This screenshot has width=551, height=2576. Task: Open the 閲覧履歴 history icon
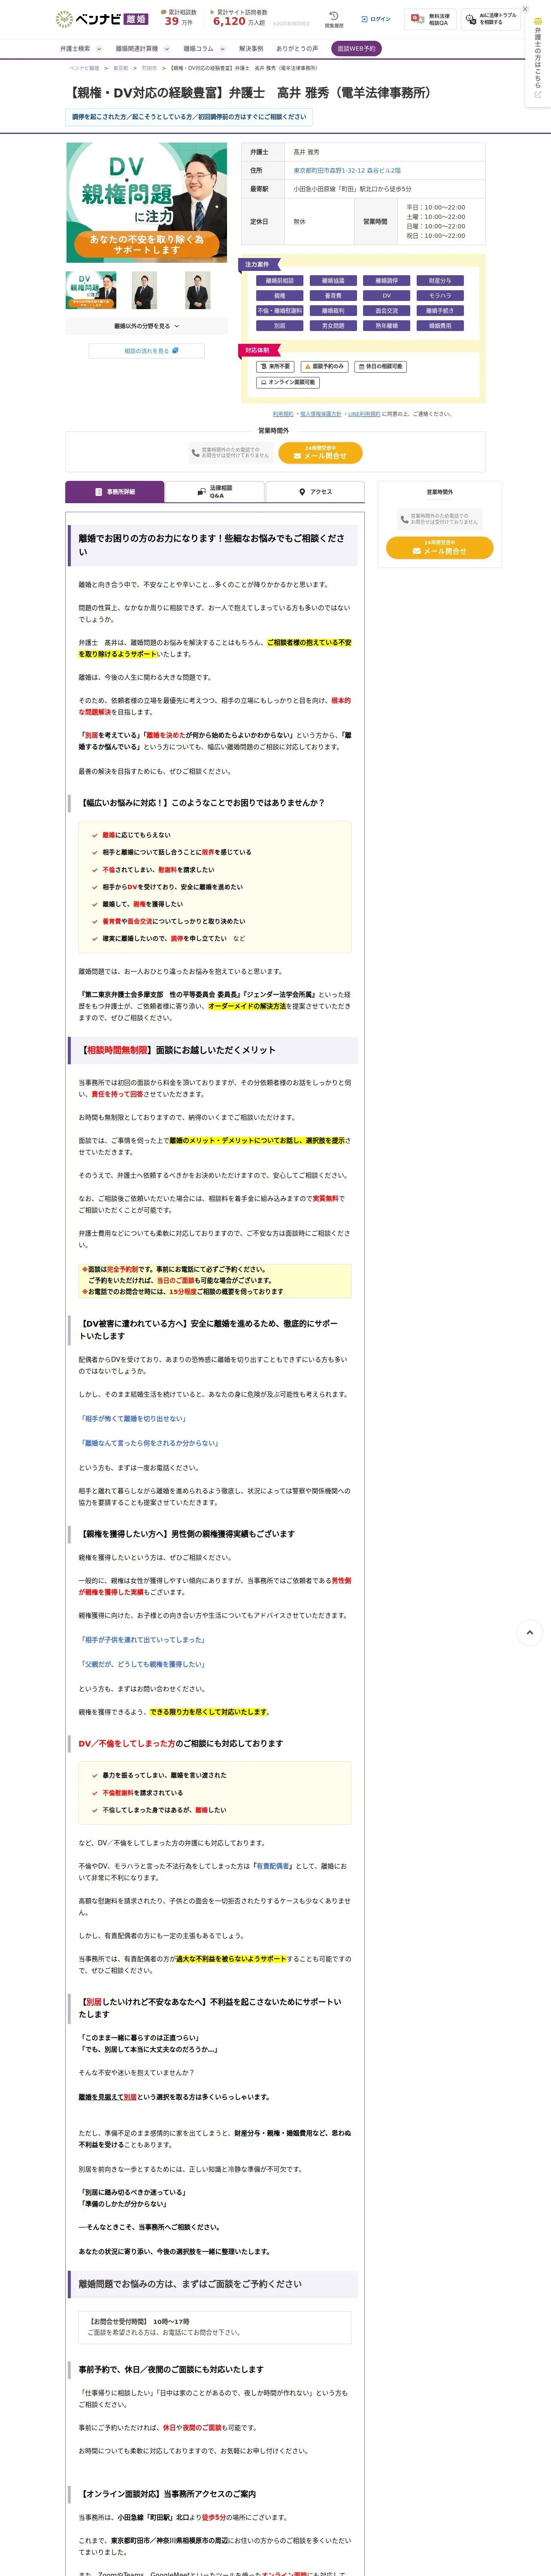[x=333, y=19]
